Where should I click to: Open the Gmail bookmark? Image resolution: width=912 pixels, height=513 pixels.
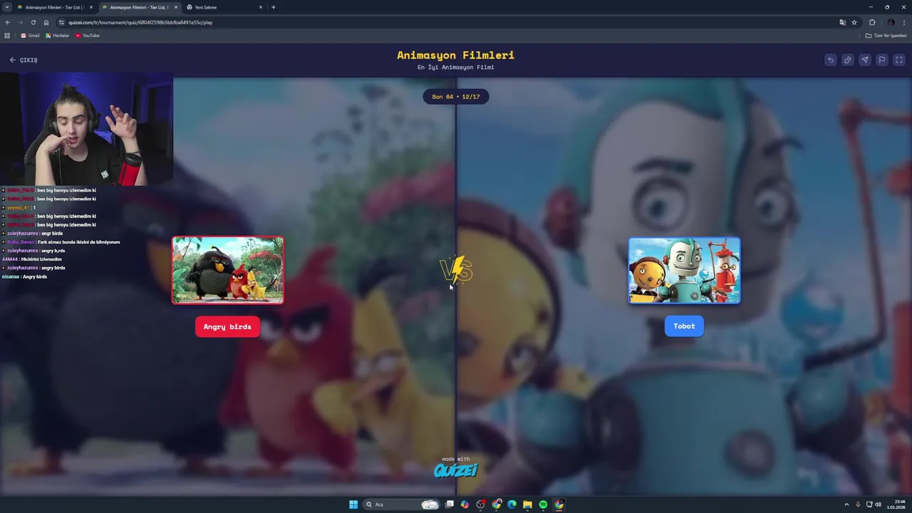tap(30, 36)
